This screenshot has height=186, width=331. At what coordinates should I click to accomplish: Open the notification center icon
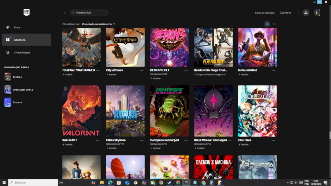[326, 183]
